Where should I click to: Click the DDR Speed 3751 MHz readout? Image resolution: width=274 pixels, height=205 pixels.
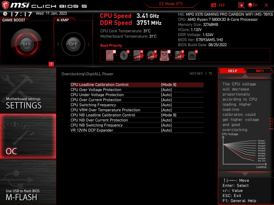pyautogui.click(x=131, y=23)
